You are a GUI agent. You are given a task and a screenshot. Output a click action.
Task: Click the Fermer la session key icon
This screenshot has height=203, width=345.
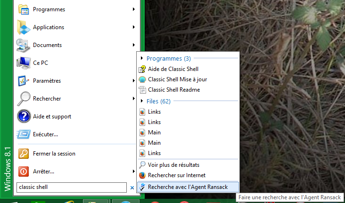tap(24, 154)
